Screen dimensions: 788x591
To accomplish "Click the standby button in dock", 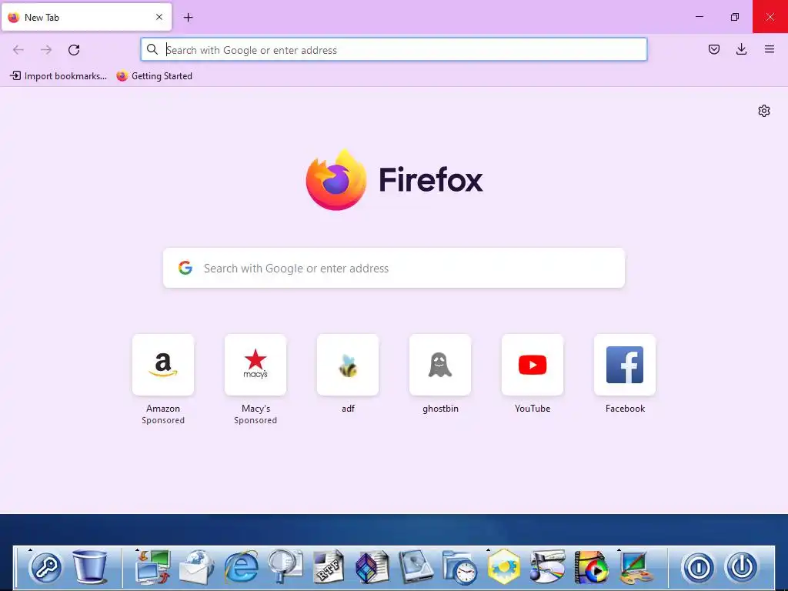I will point(699,567).
